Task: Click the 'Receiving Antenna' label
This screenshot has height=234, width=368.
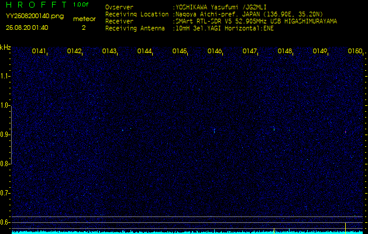Action: point(135,29)
